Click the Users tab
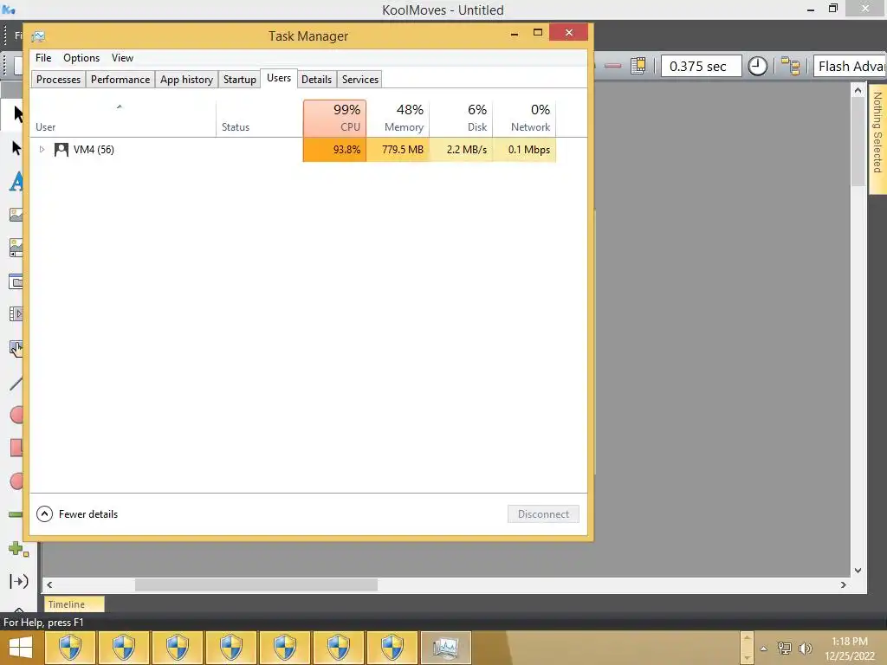This screenshot has width=887, height=665. tap(279, 78)
